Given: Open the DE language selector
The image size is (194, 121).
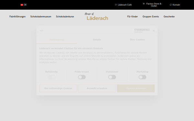Looking at the screenshot, I should (x=24, y=5).
